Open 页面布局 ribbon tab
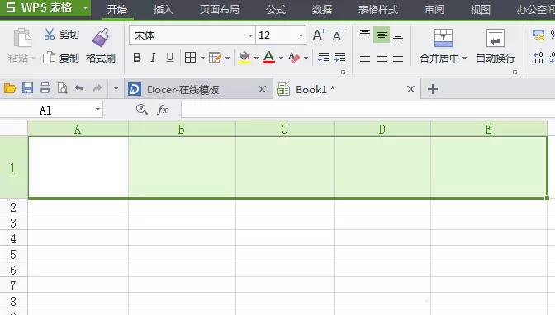The width and height of the screenshot is (555, 315). click(x=220, y=10)
